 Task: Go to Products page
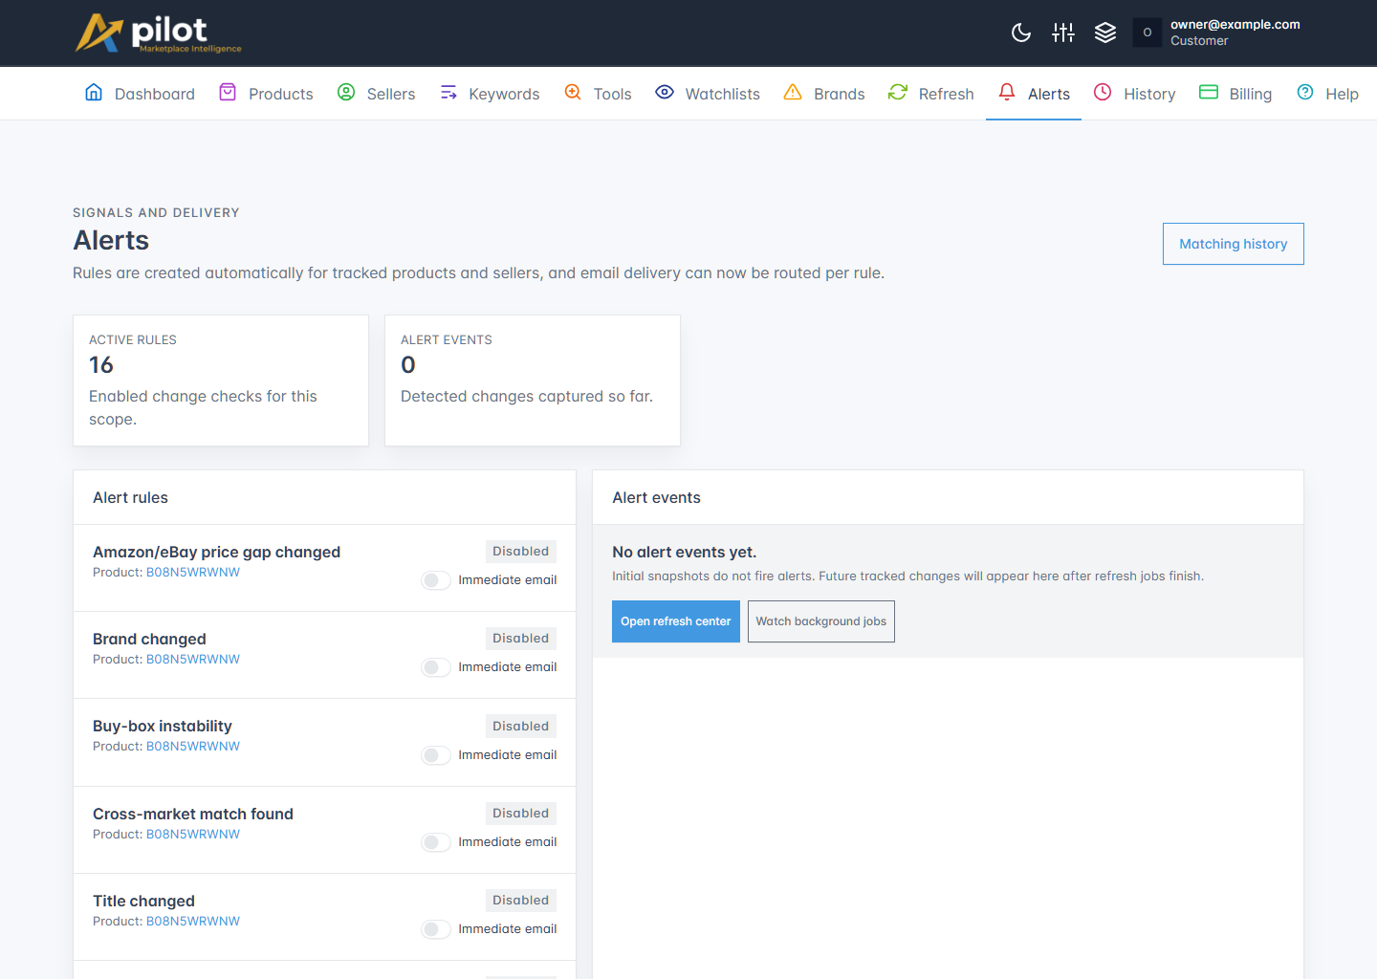click(x=266, y=94)
